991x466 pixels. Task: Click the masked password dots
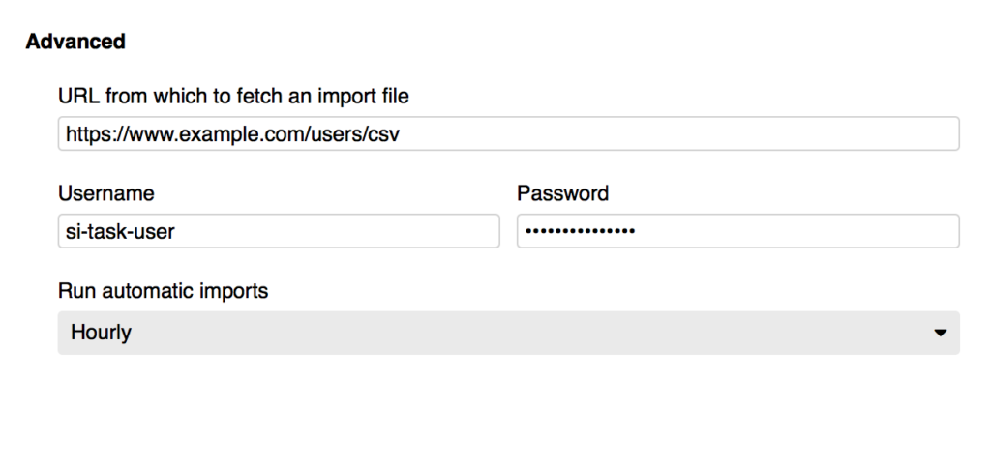coord(581,231)
